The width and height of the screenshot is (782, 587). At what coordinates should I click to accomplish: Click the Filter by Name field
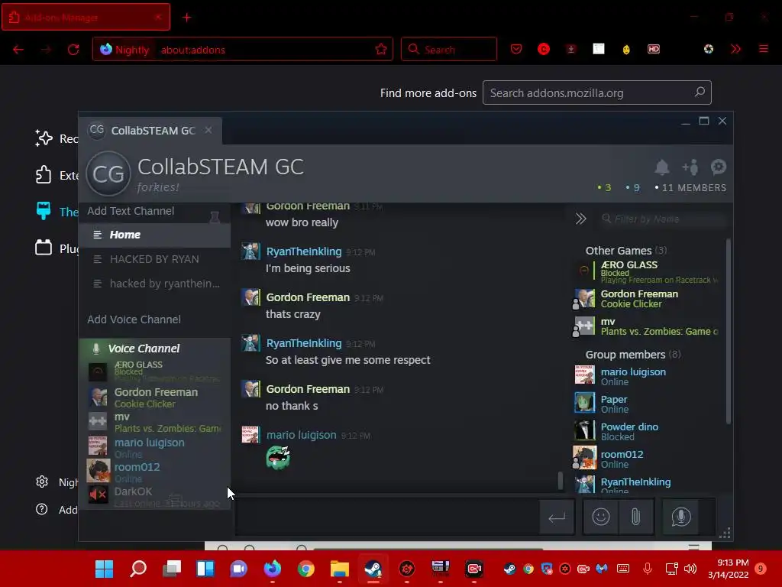point(662,219)
